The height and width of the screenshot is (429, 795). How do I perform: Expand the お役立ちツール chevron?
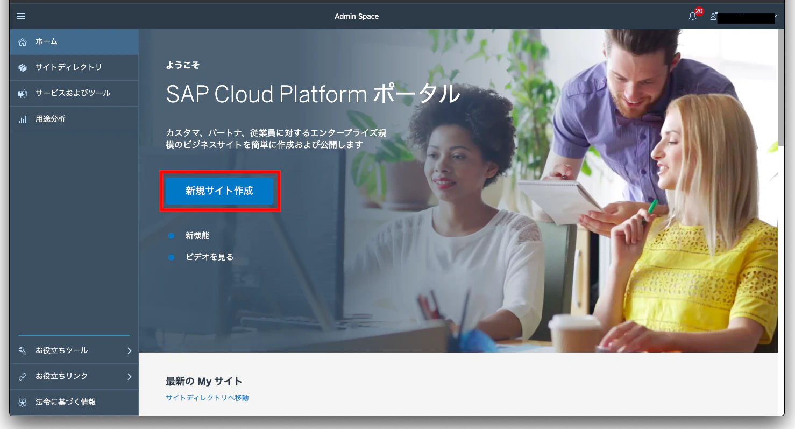point(129,350)
